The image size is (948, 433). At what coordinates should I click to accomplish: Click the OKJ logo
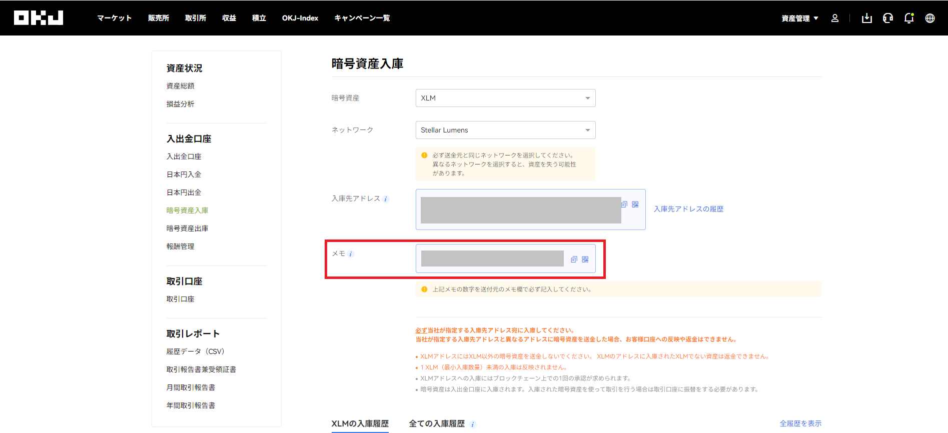[x=39, y=18]
